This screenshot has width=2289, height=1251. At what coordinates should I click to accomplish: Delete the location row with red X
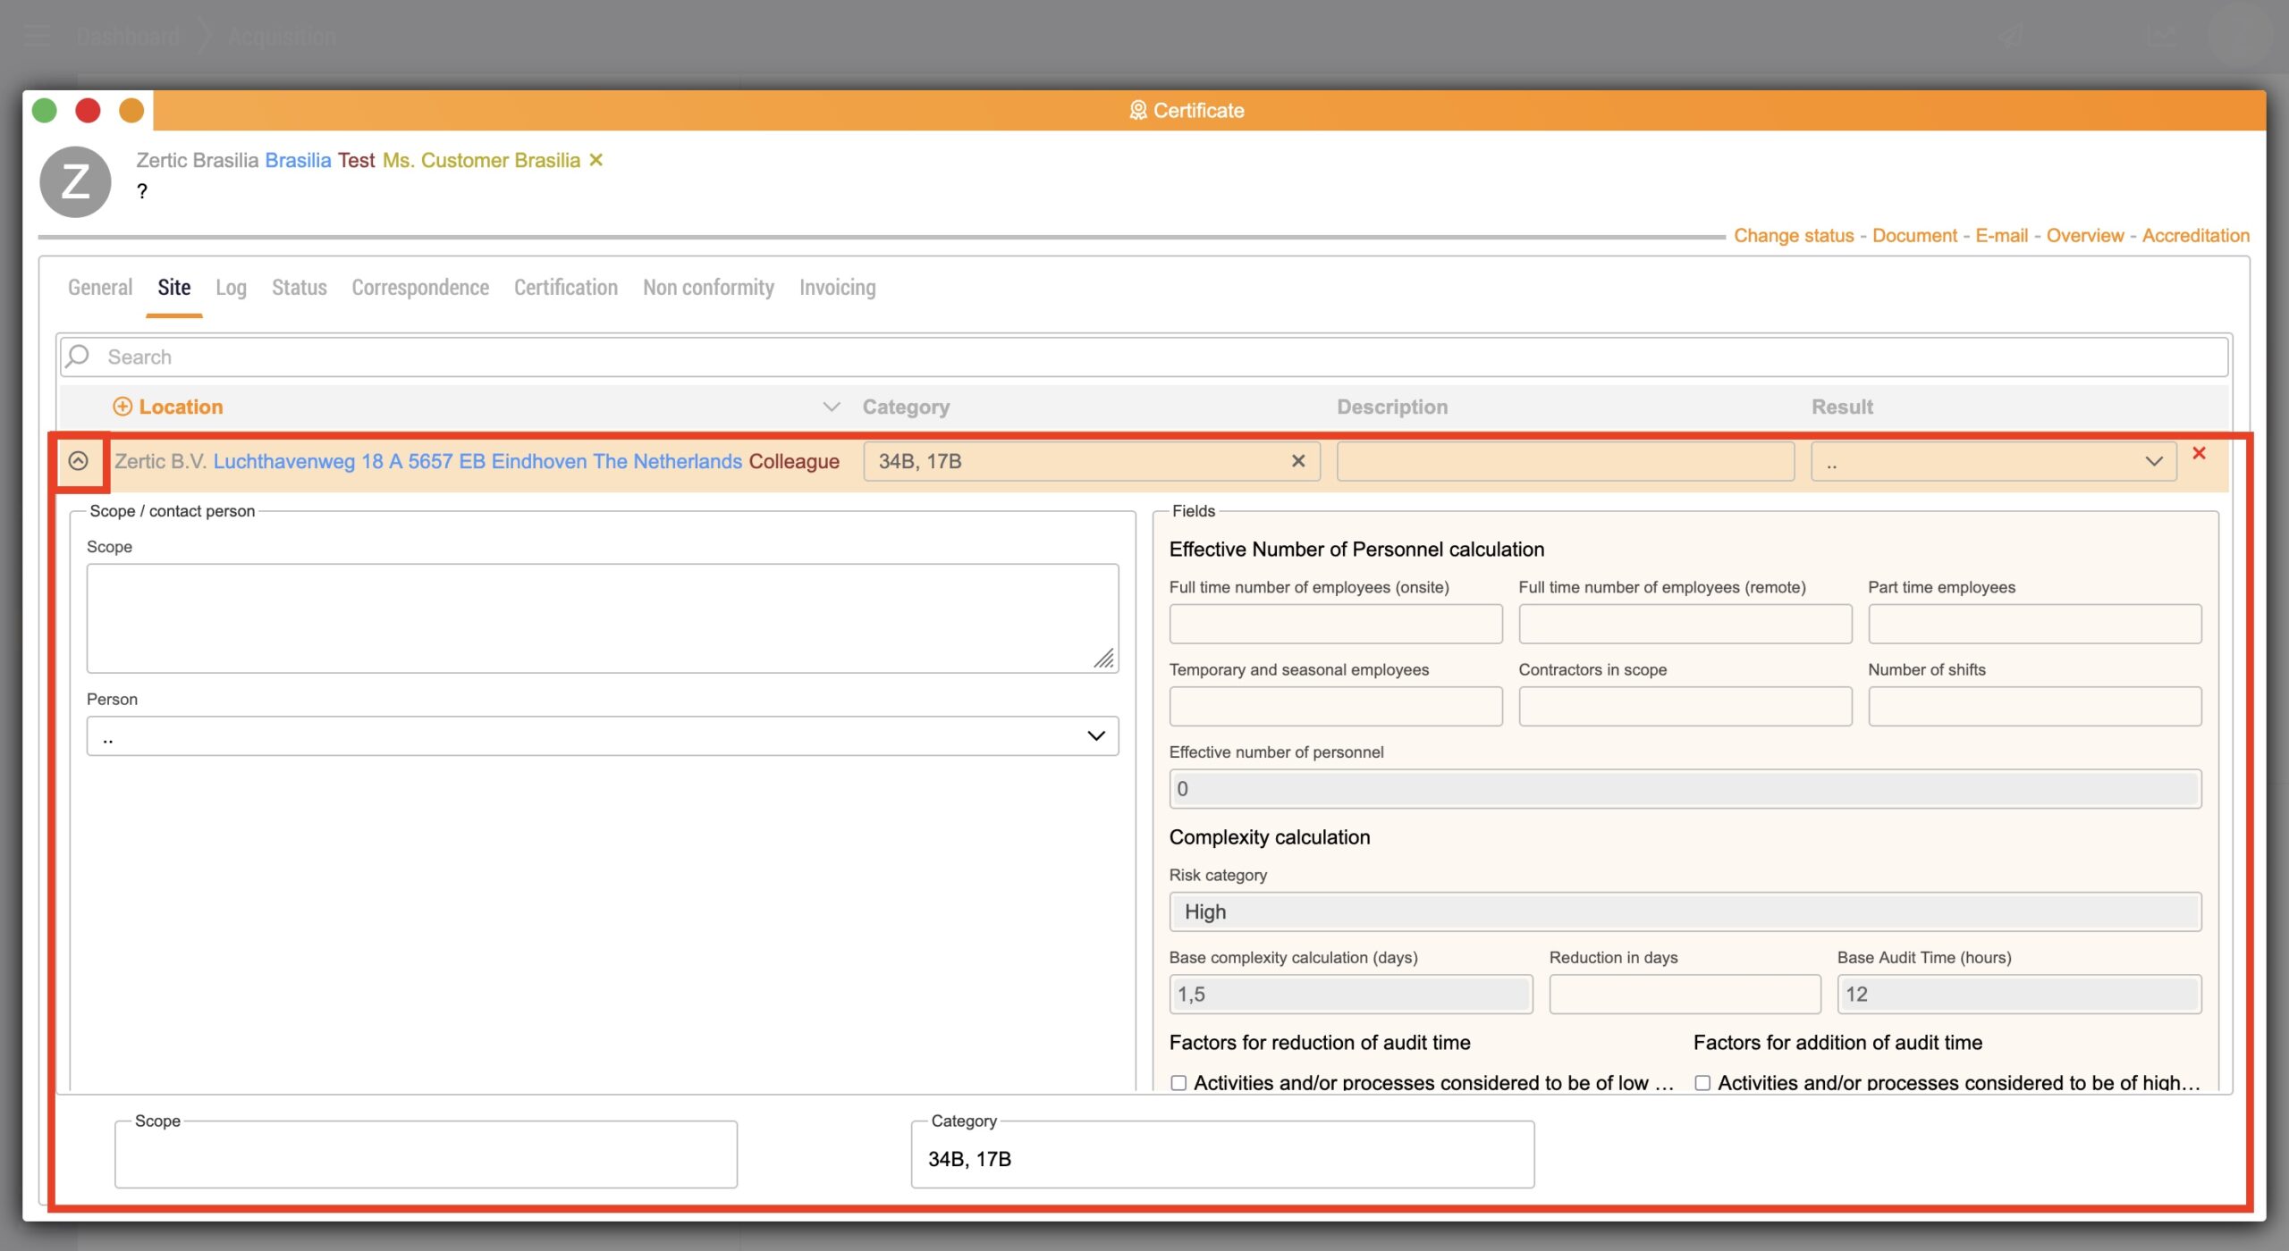2199,453
